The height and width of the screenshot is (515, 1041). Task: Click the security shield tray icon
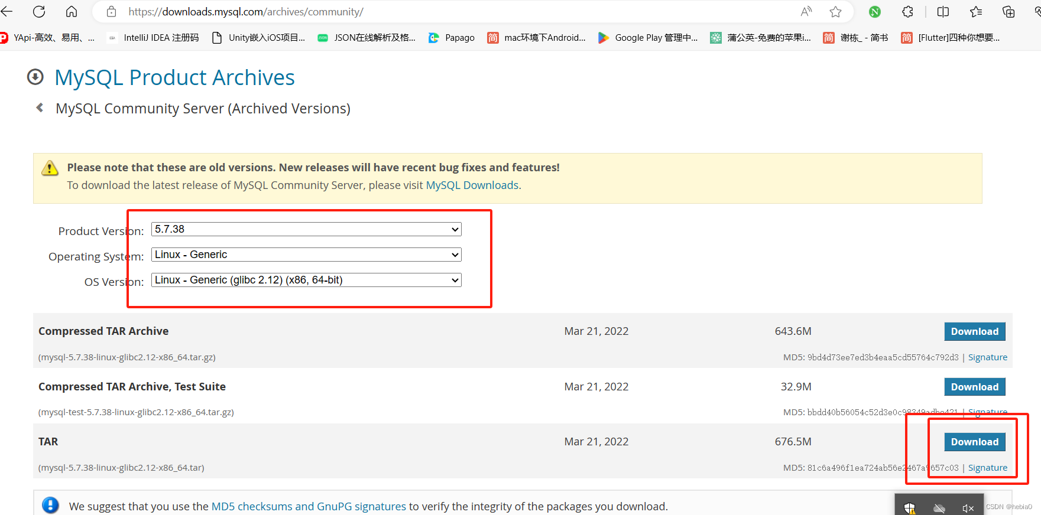click(909, 508)
